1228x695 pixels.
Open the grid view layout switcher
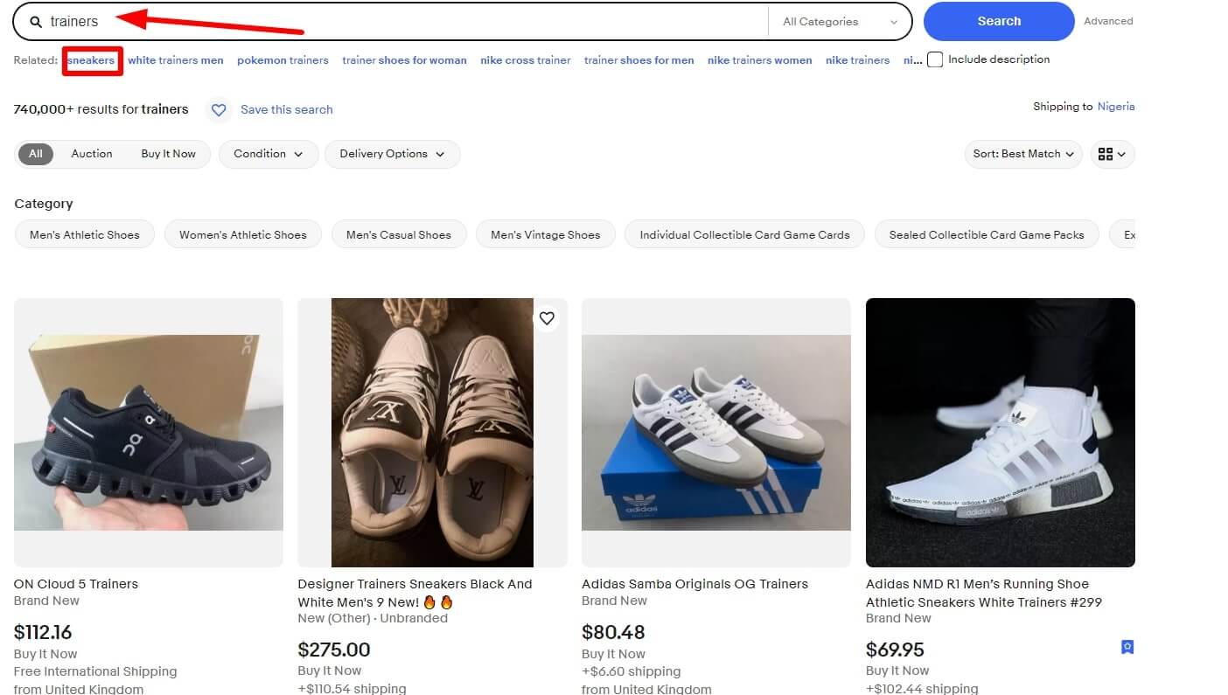pyautogui.click(x=1112, y=154)
